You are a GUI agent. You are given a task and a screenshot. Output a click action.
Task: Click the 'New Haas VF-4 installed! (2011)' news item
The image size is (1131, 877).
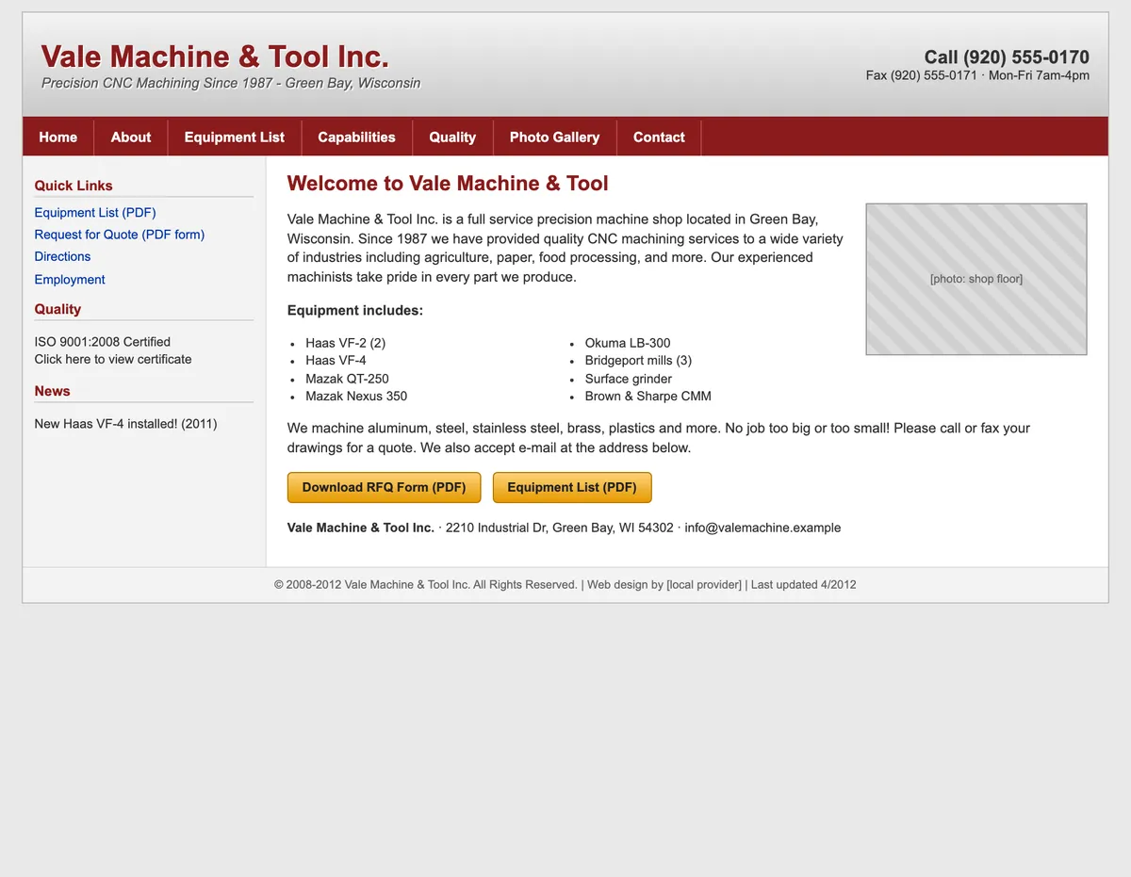click(x=126, y=424)
